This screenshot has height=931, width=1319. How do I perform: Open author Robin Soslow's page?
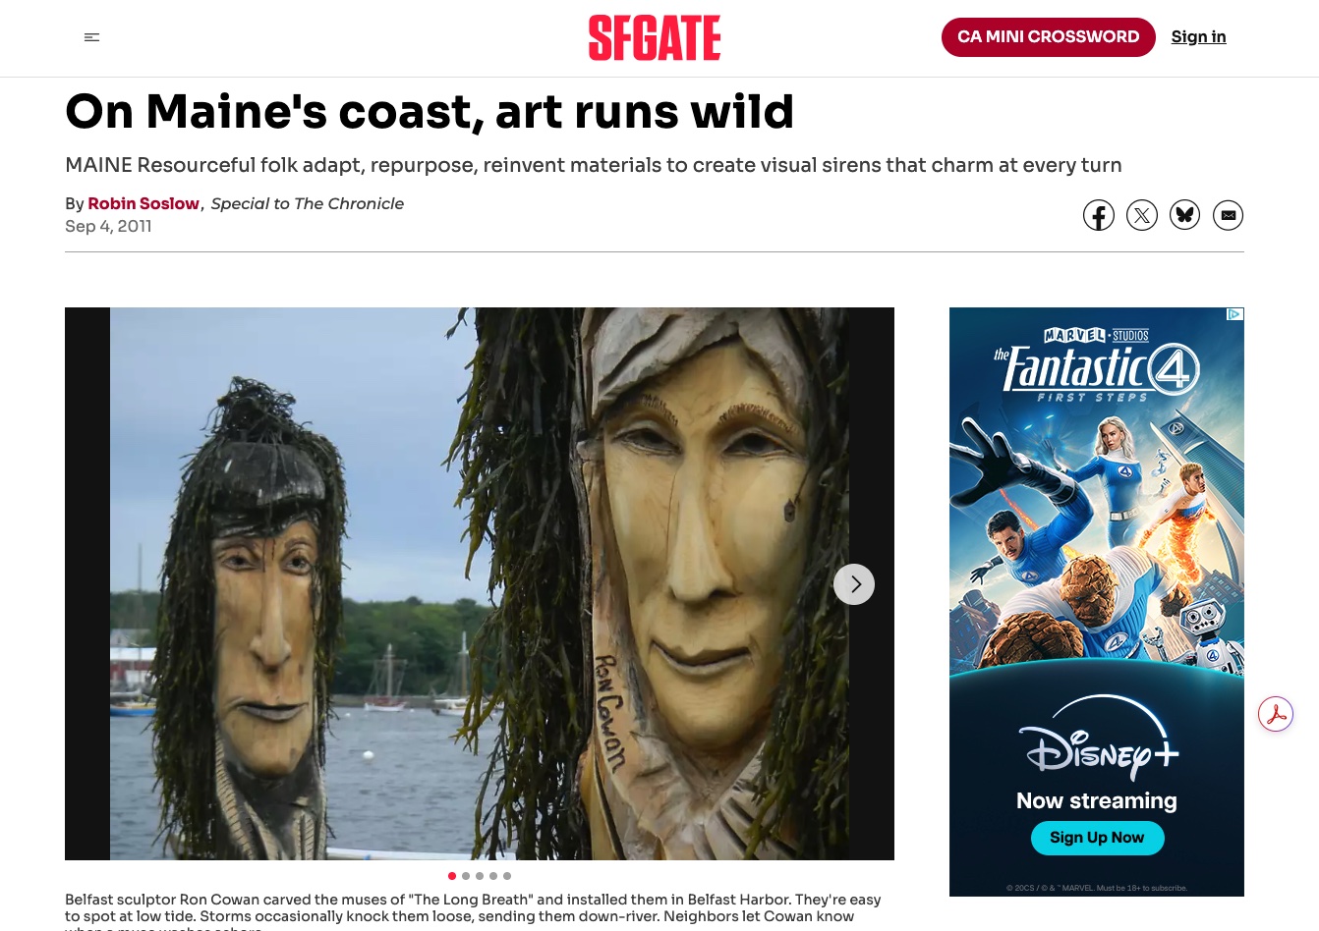[143, 203]
